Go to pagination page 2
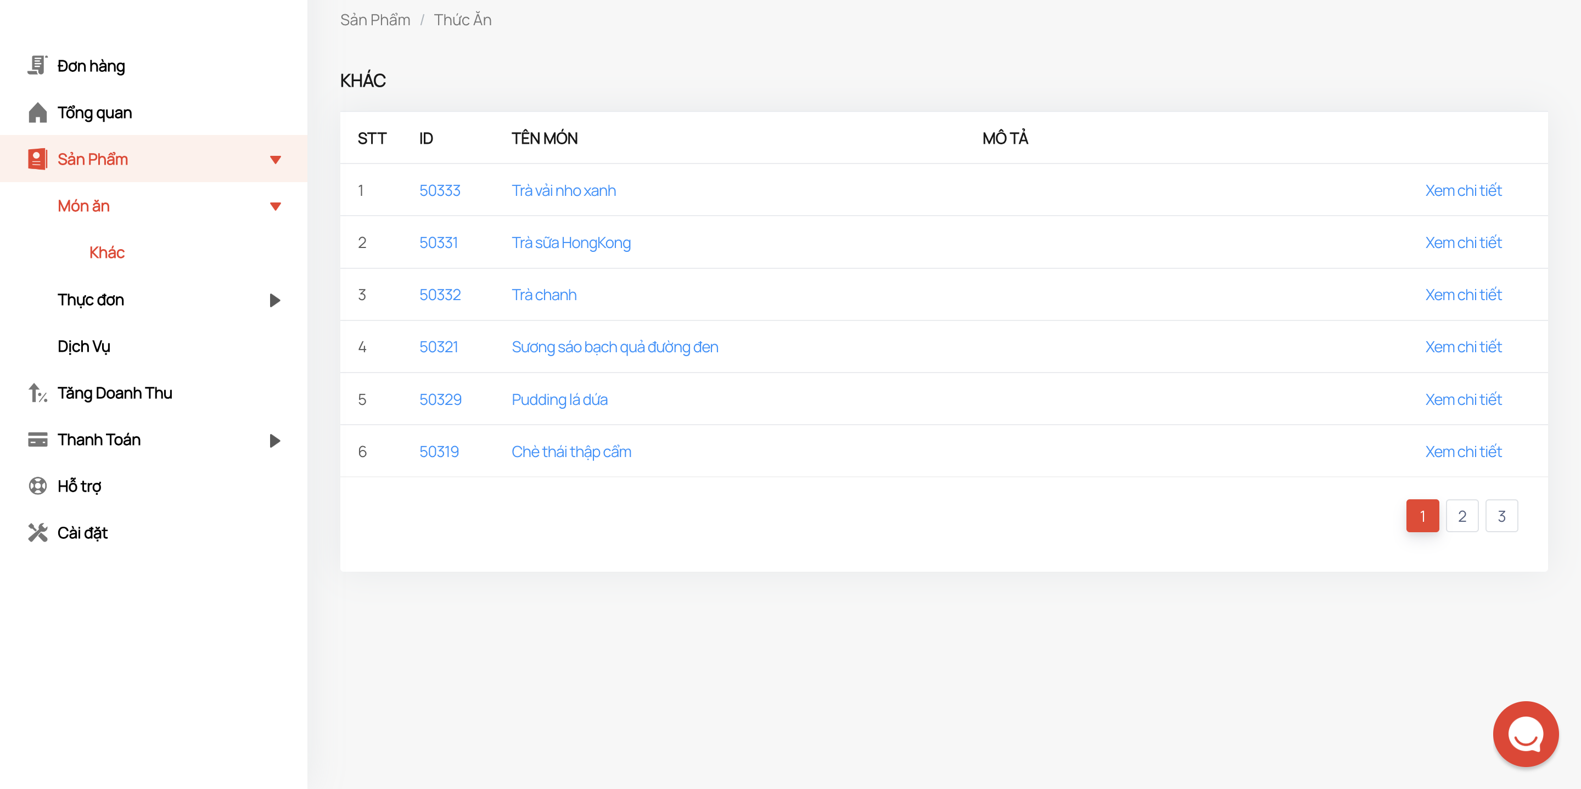 pyautogui.click(x=1462, y=516)
